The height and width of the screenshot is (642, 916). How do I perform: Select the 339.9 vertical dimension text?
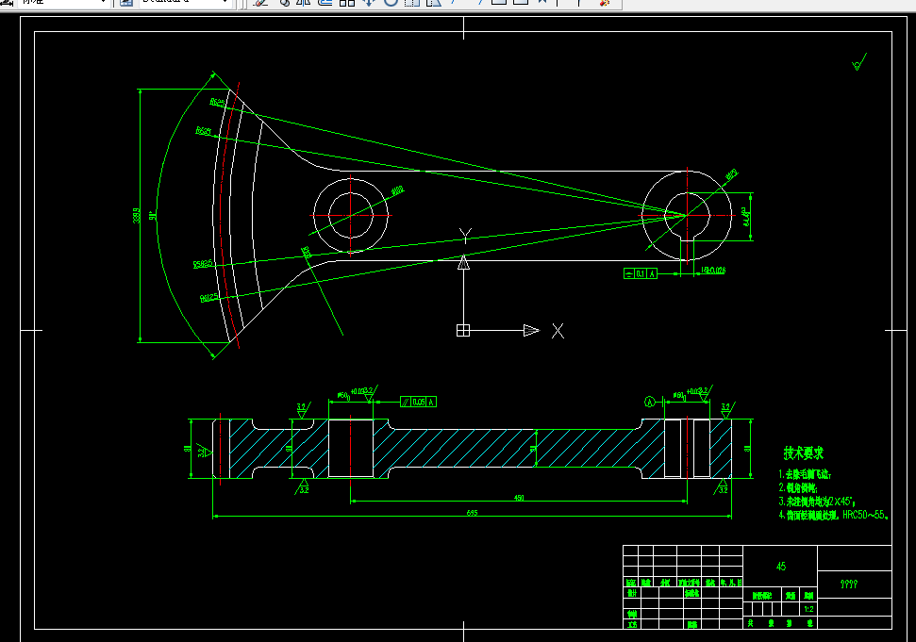coord(136,215)
